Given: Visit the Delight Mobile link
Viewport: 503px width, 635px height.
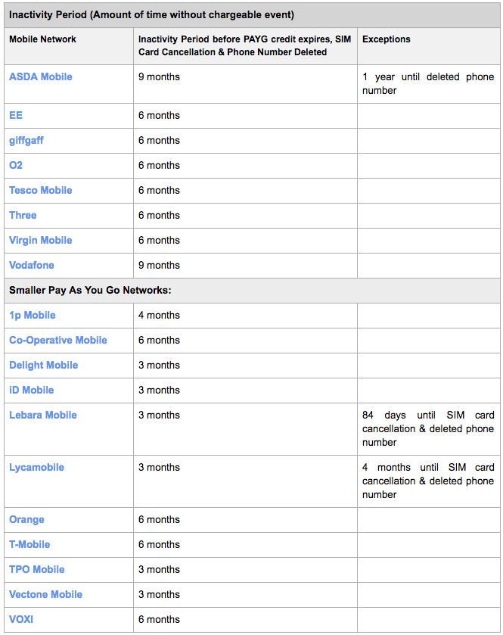Looking at the screenshot, I should point(44,365).
